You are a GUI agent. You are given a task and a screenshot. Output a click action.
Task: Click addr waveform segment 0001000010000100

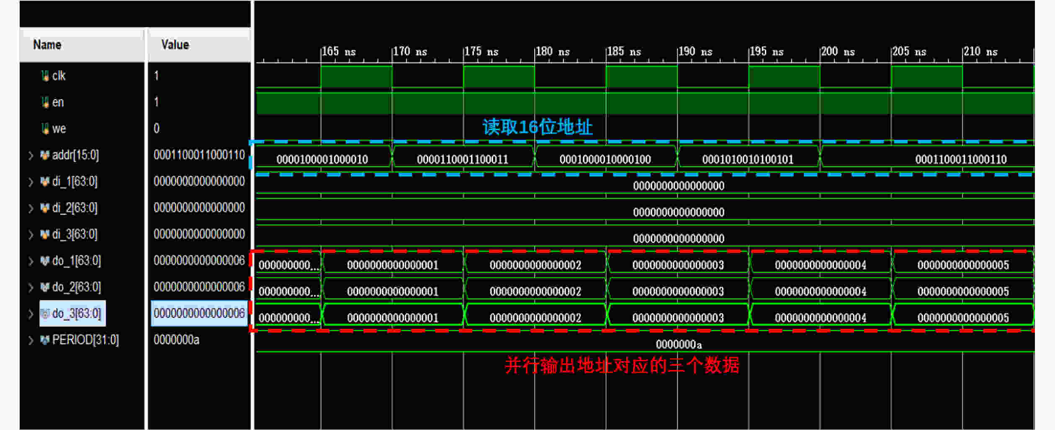(x=605, y=159)
